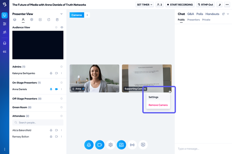
Task: Select the layers icon under Presenter View
Action: [14, 20]
